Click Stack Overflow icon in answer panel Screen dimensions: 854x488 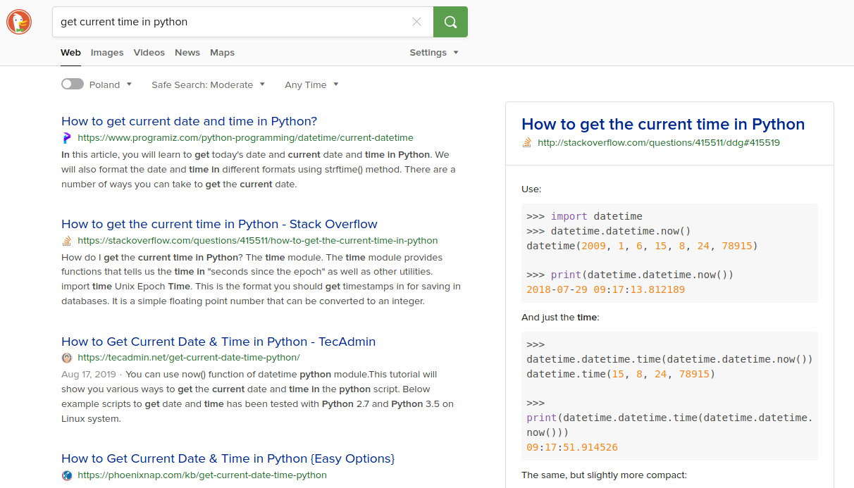tap(526, 142)
